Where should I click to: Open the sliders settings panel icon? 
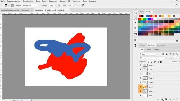tap(136, 34)
